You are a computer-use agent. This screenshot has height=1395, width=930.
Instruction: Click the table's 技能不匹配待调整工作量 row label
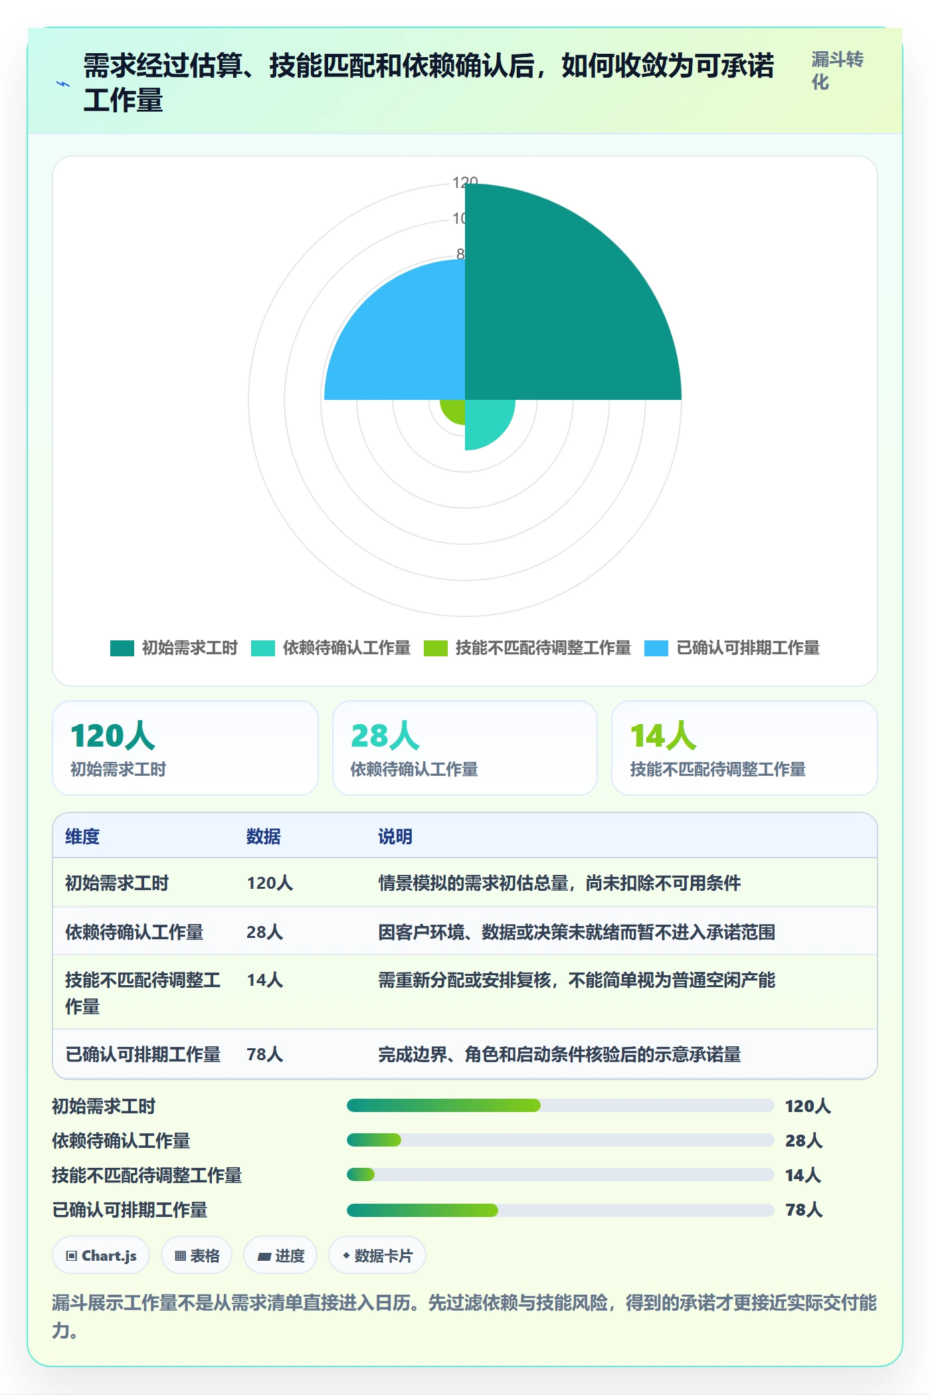143,993
